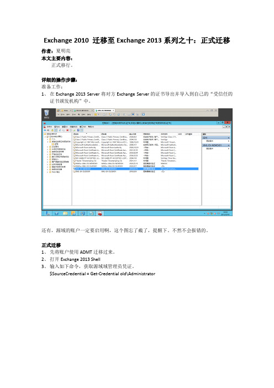274x388 pixels.
Task: Click the Forward arrow in MMC toolbar
Action: click(x=49, y=130)
